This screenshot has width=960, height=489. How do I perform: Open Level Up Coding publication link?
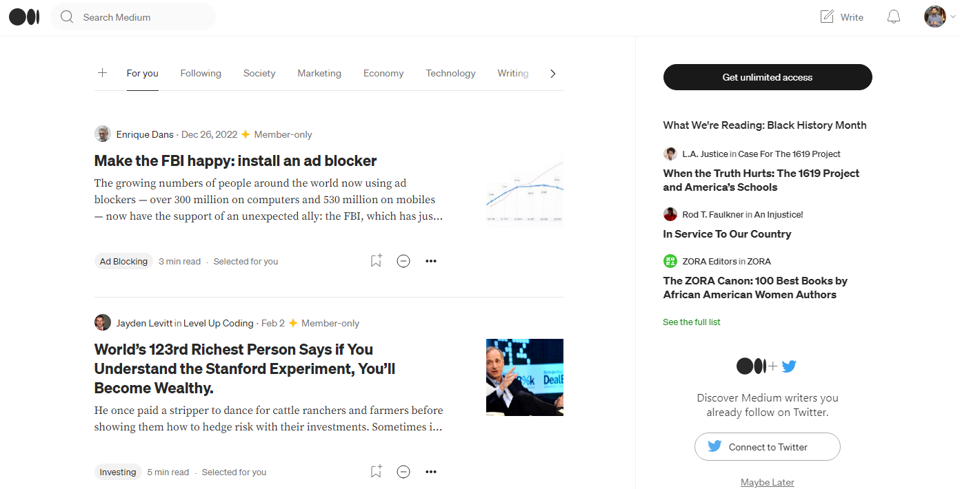[x=219, y=323]
